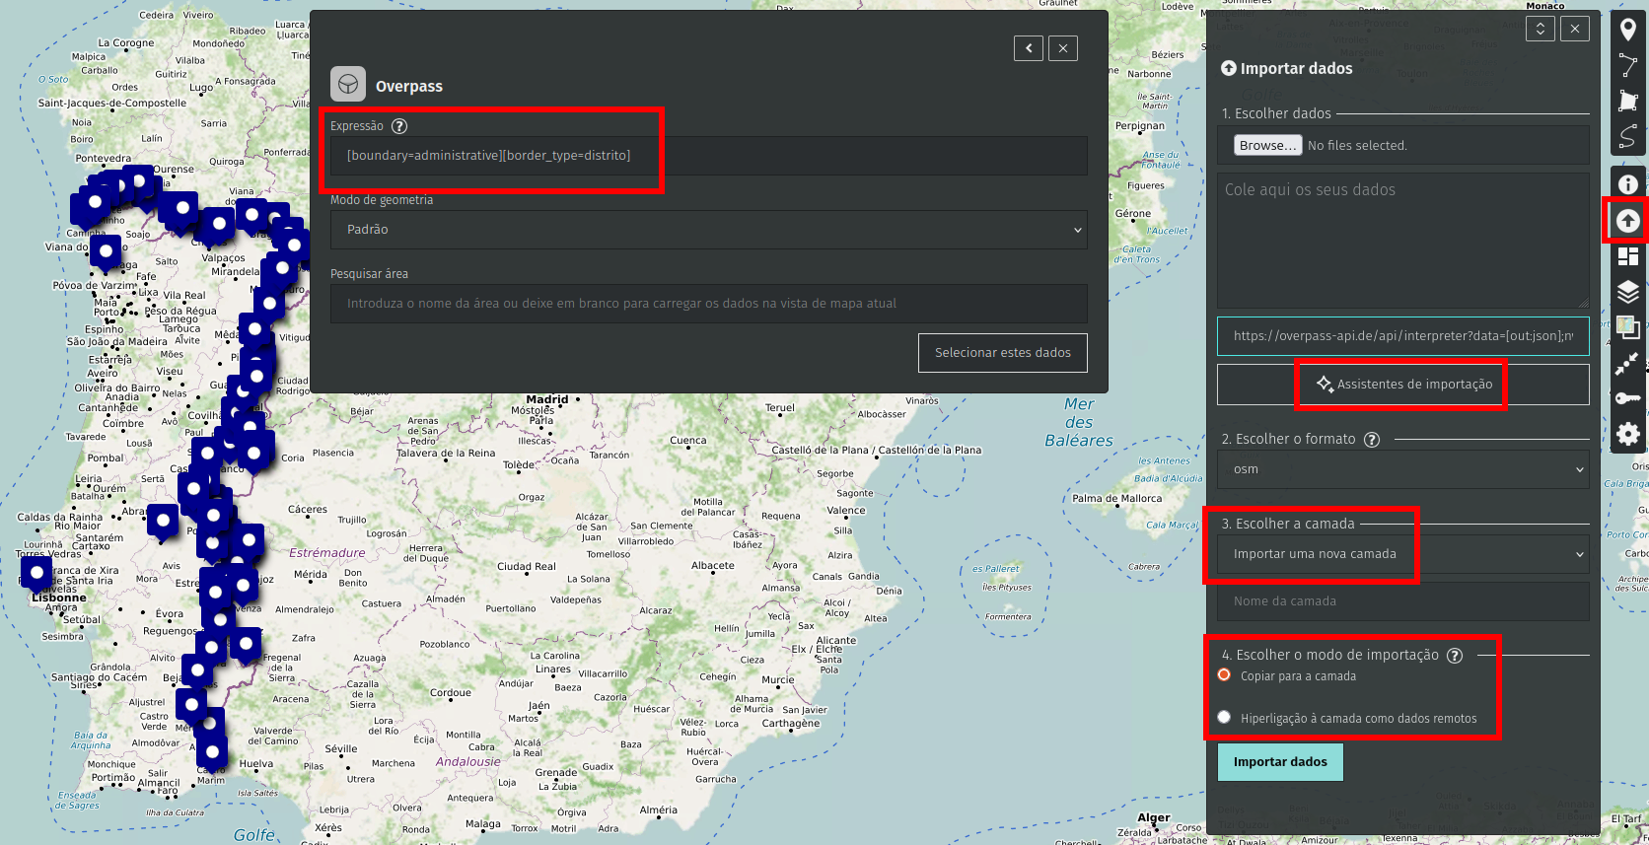Select Copiar para a camada option
The height and width of the screenshot is (845, 1649).
tap(1224, 675)
